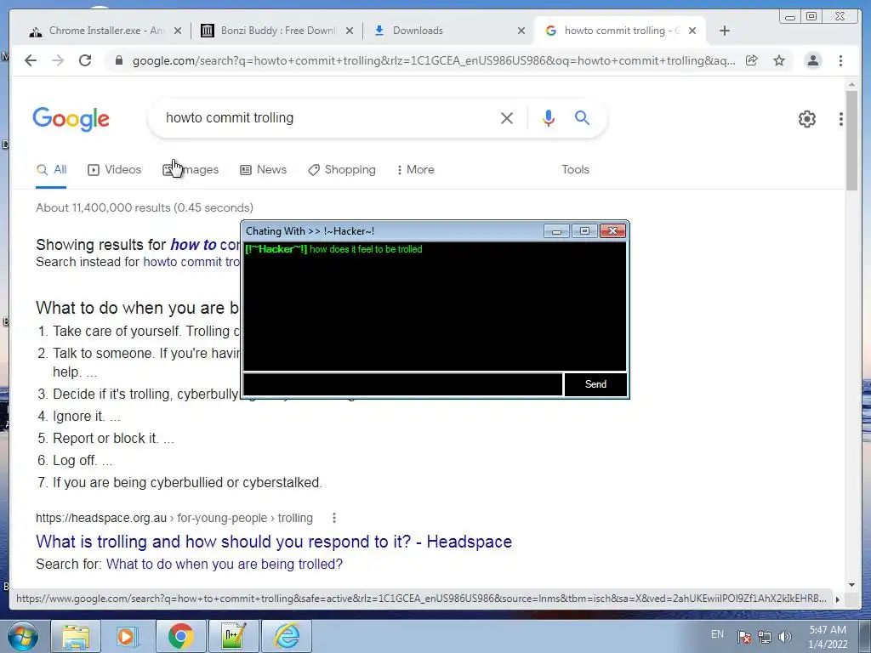Click Chrome icon in the taskbar
This screenshot has width=871, height=653.
pos(180,636)
